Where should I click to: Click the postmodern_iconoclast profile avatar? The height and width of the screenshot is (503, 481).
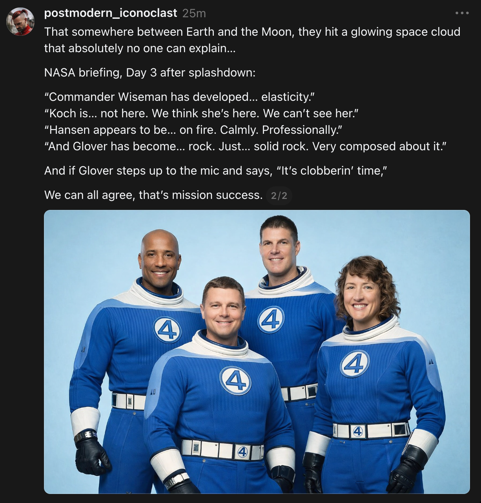[20, 22]
